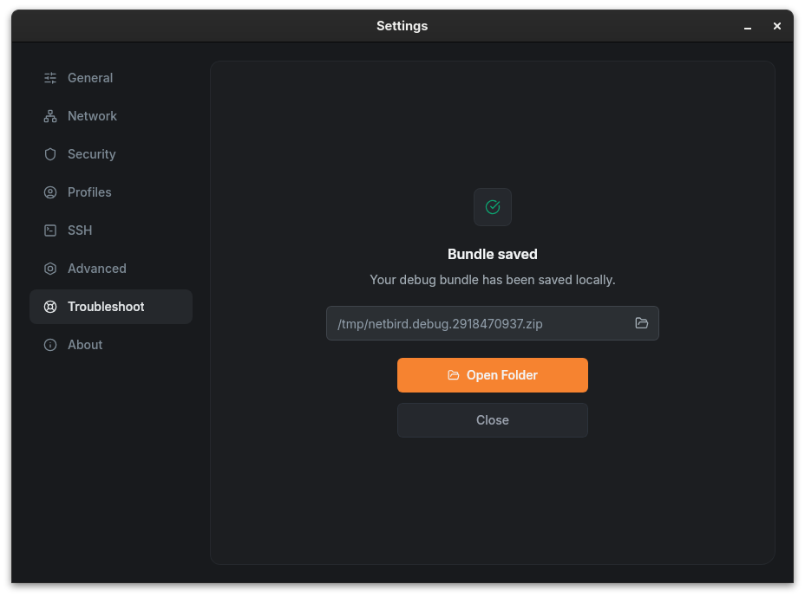Screen dimensions: 805x597
Task: Click "Your debug bundle has been saved locally." text
Action: tap(493, 280)
